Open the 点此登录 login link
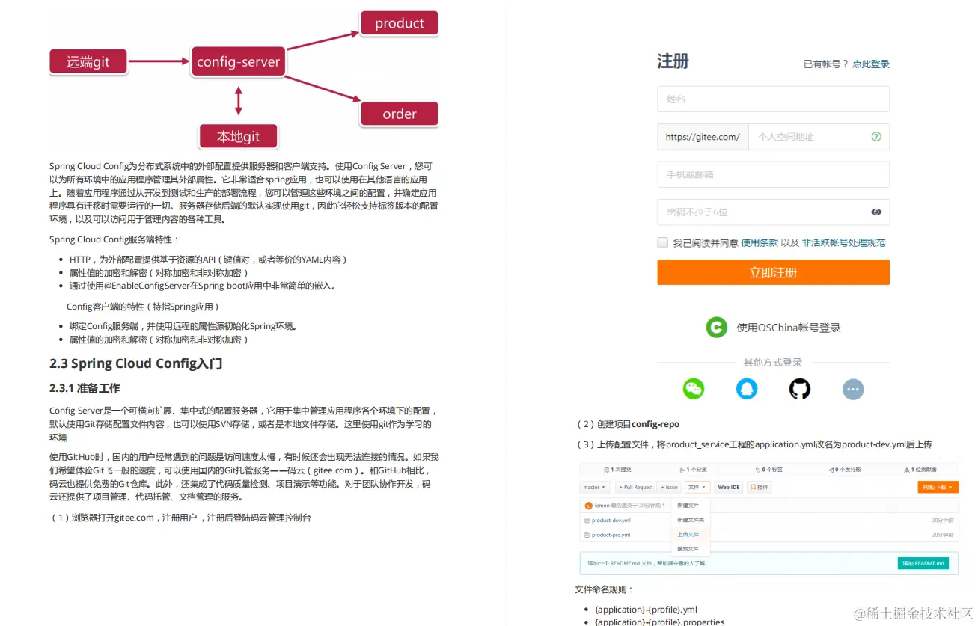 pos(869,64)
